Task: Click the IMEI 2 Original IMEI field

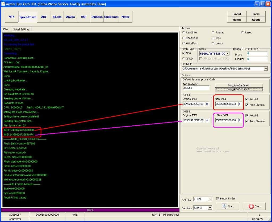Action: coord(194,120)
